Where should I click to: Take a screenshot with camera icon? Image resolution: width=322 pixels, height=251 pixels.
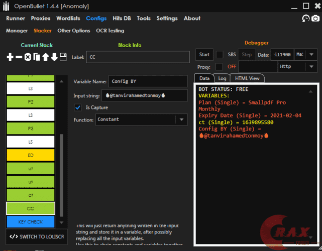click(x=315, y=19)
